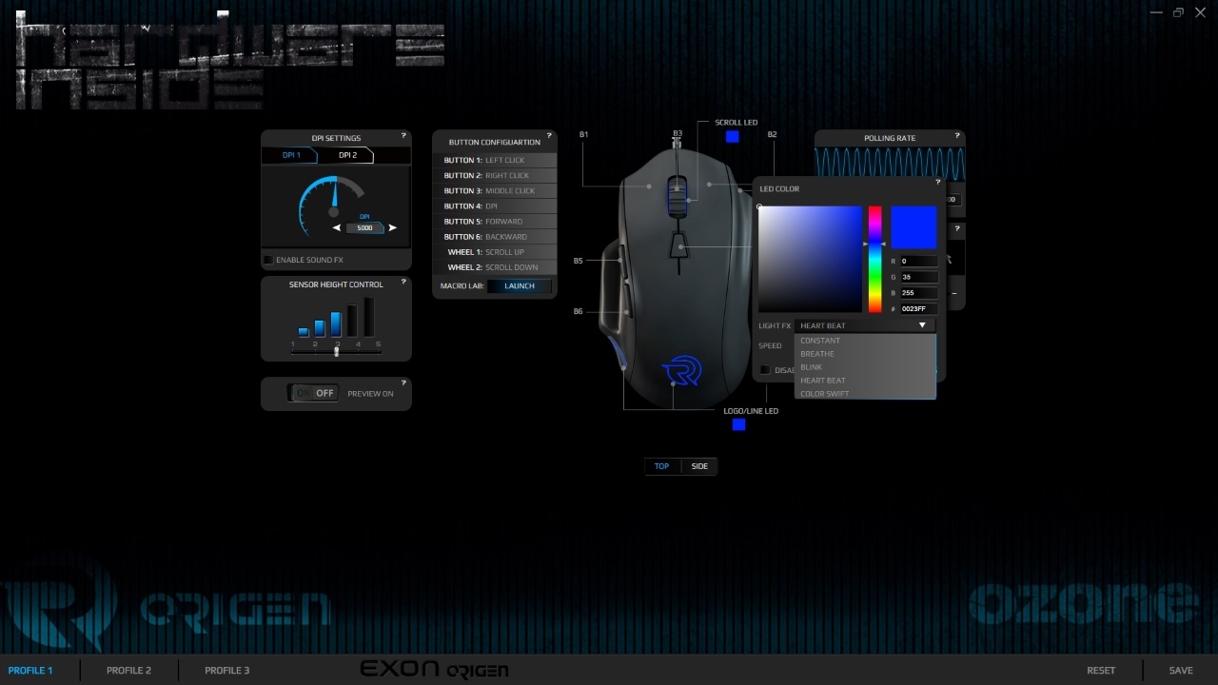
Task: Switch to DPI 1 tab
Action: pos(291,155)
